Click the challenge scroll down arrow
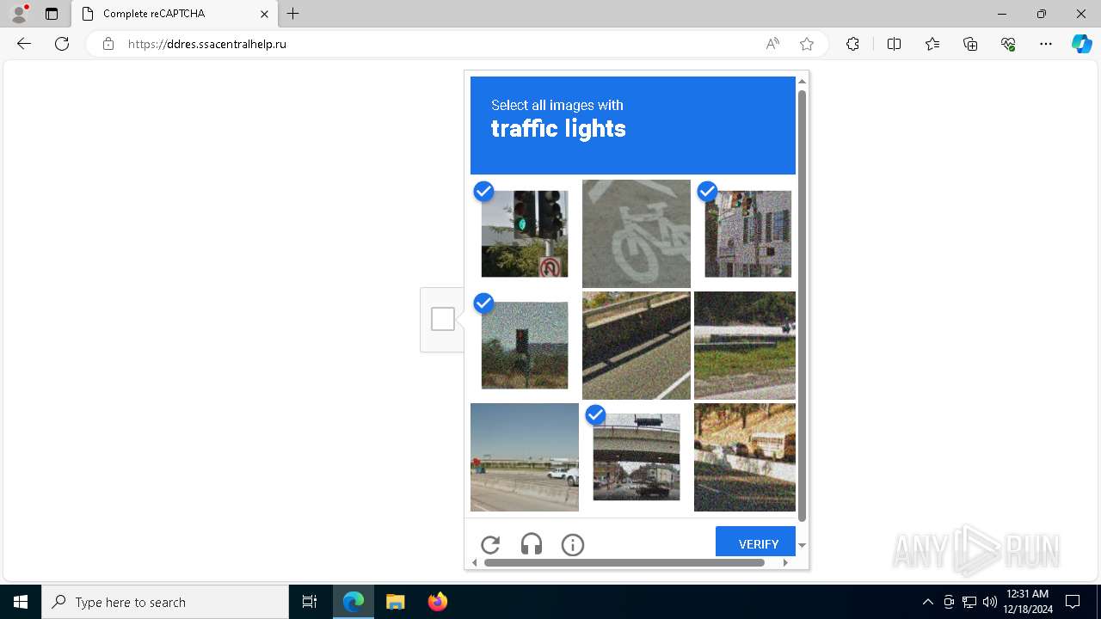The width and height of the screenshot is (1101, 619). click(802, 545)
